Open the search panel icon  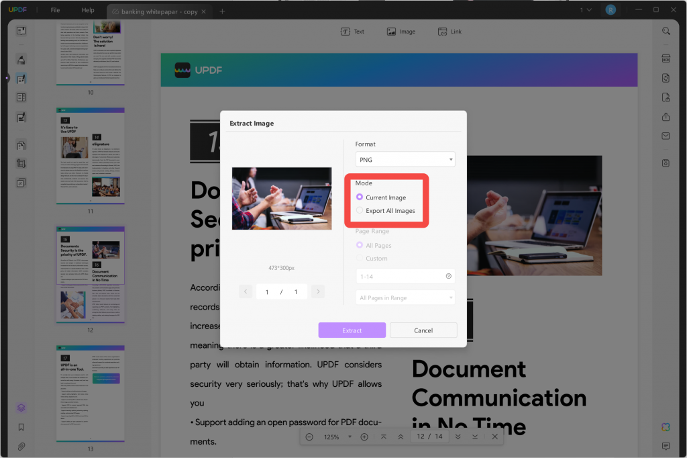click(x=666, y=30)
